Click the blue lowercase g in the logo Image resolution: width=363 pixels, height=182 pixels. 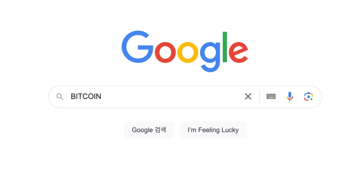(210, 57)
